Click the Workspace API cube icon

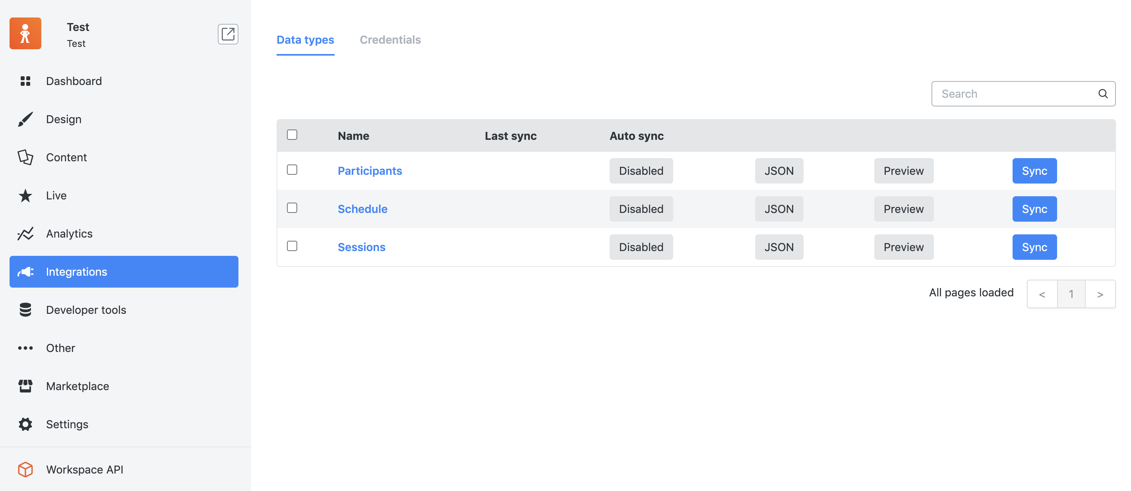(x=25, y=469)
